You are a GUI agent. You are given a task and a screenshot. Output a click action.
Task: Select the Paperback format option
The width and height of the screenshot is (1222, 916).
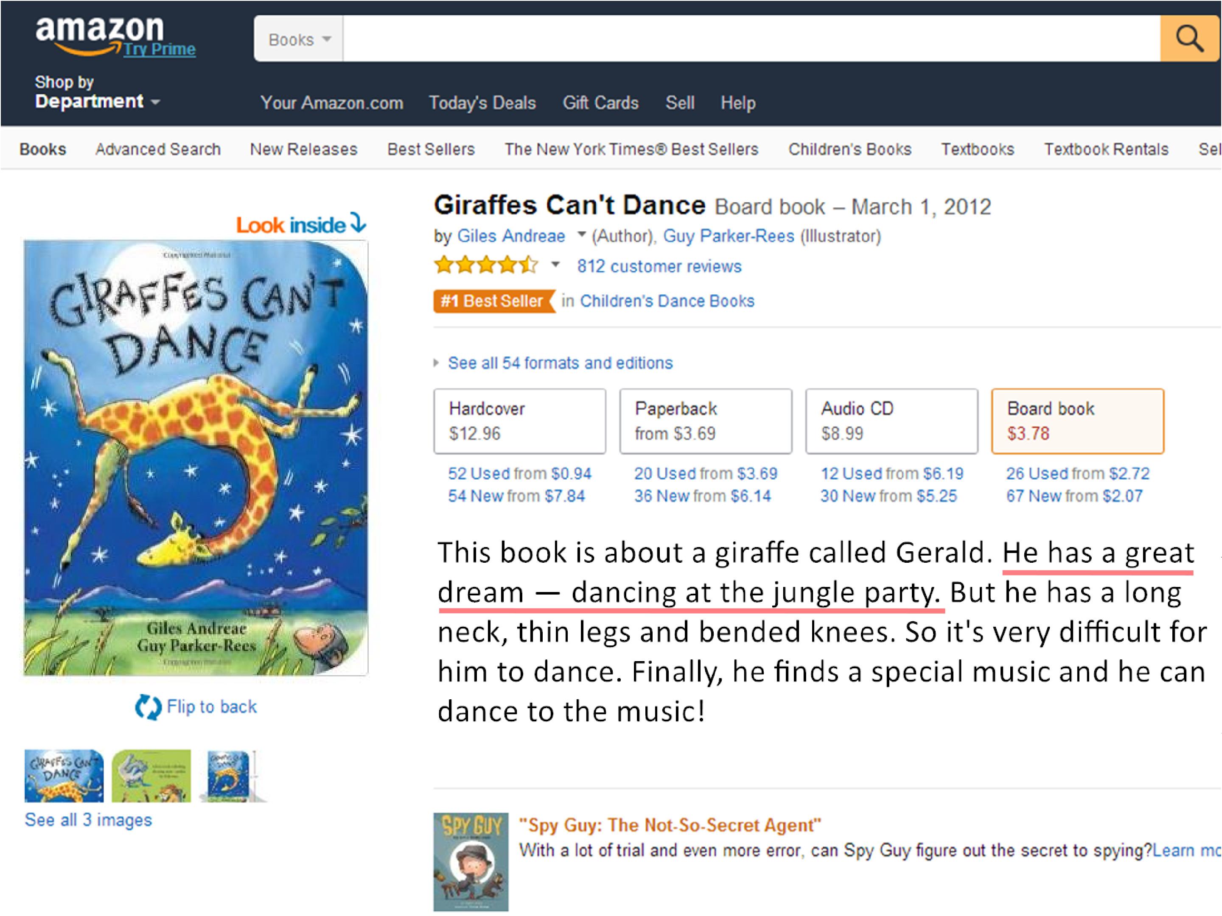[706, 421]
